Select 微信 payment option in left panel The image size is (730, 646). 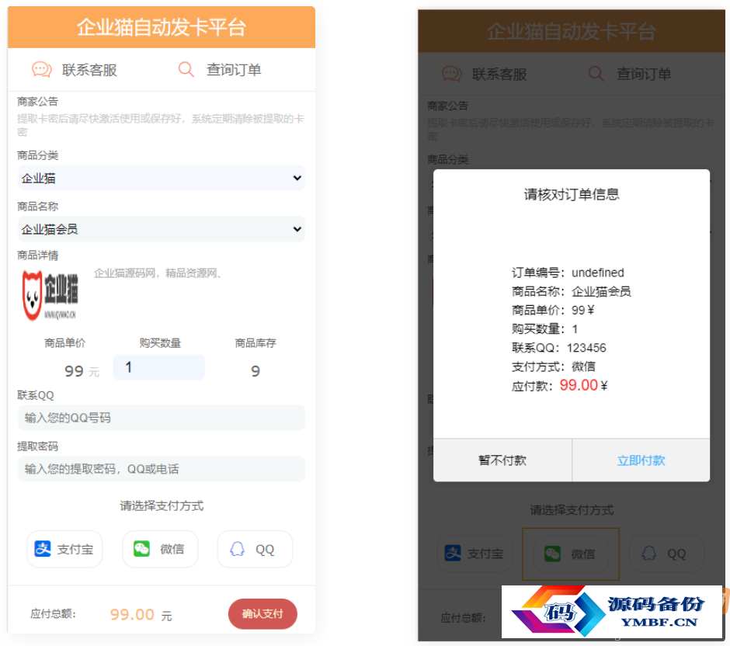pos(160,549)
